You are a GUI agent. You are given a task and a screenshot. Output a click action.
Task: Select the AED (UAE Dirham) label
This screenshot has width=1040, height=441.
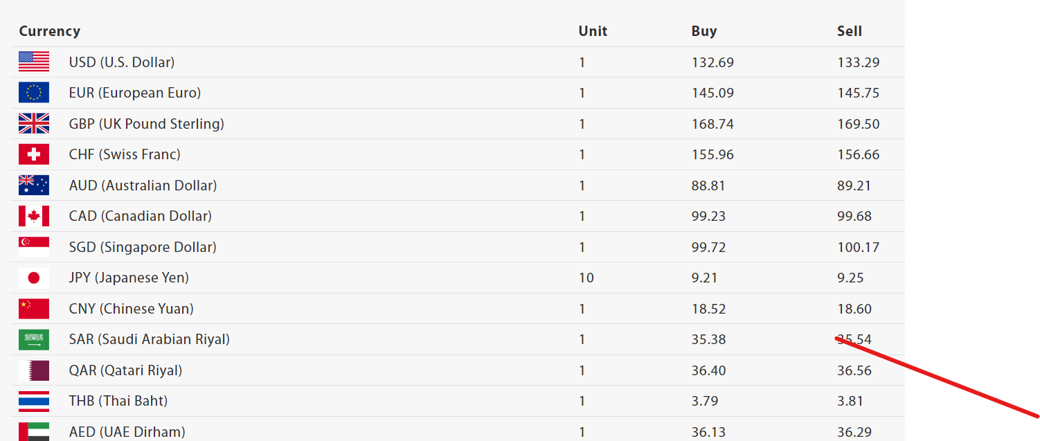127,432
